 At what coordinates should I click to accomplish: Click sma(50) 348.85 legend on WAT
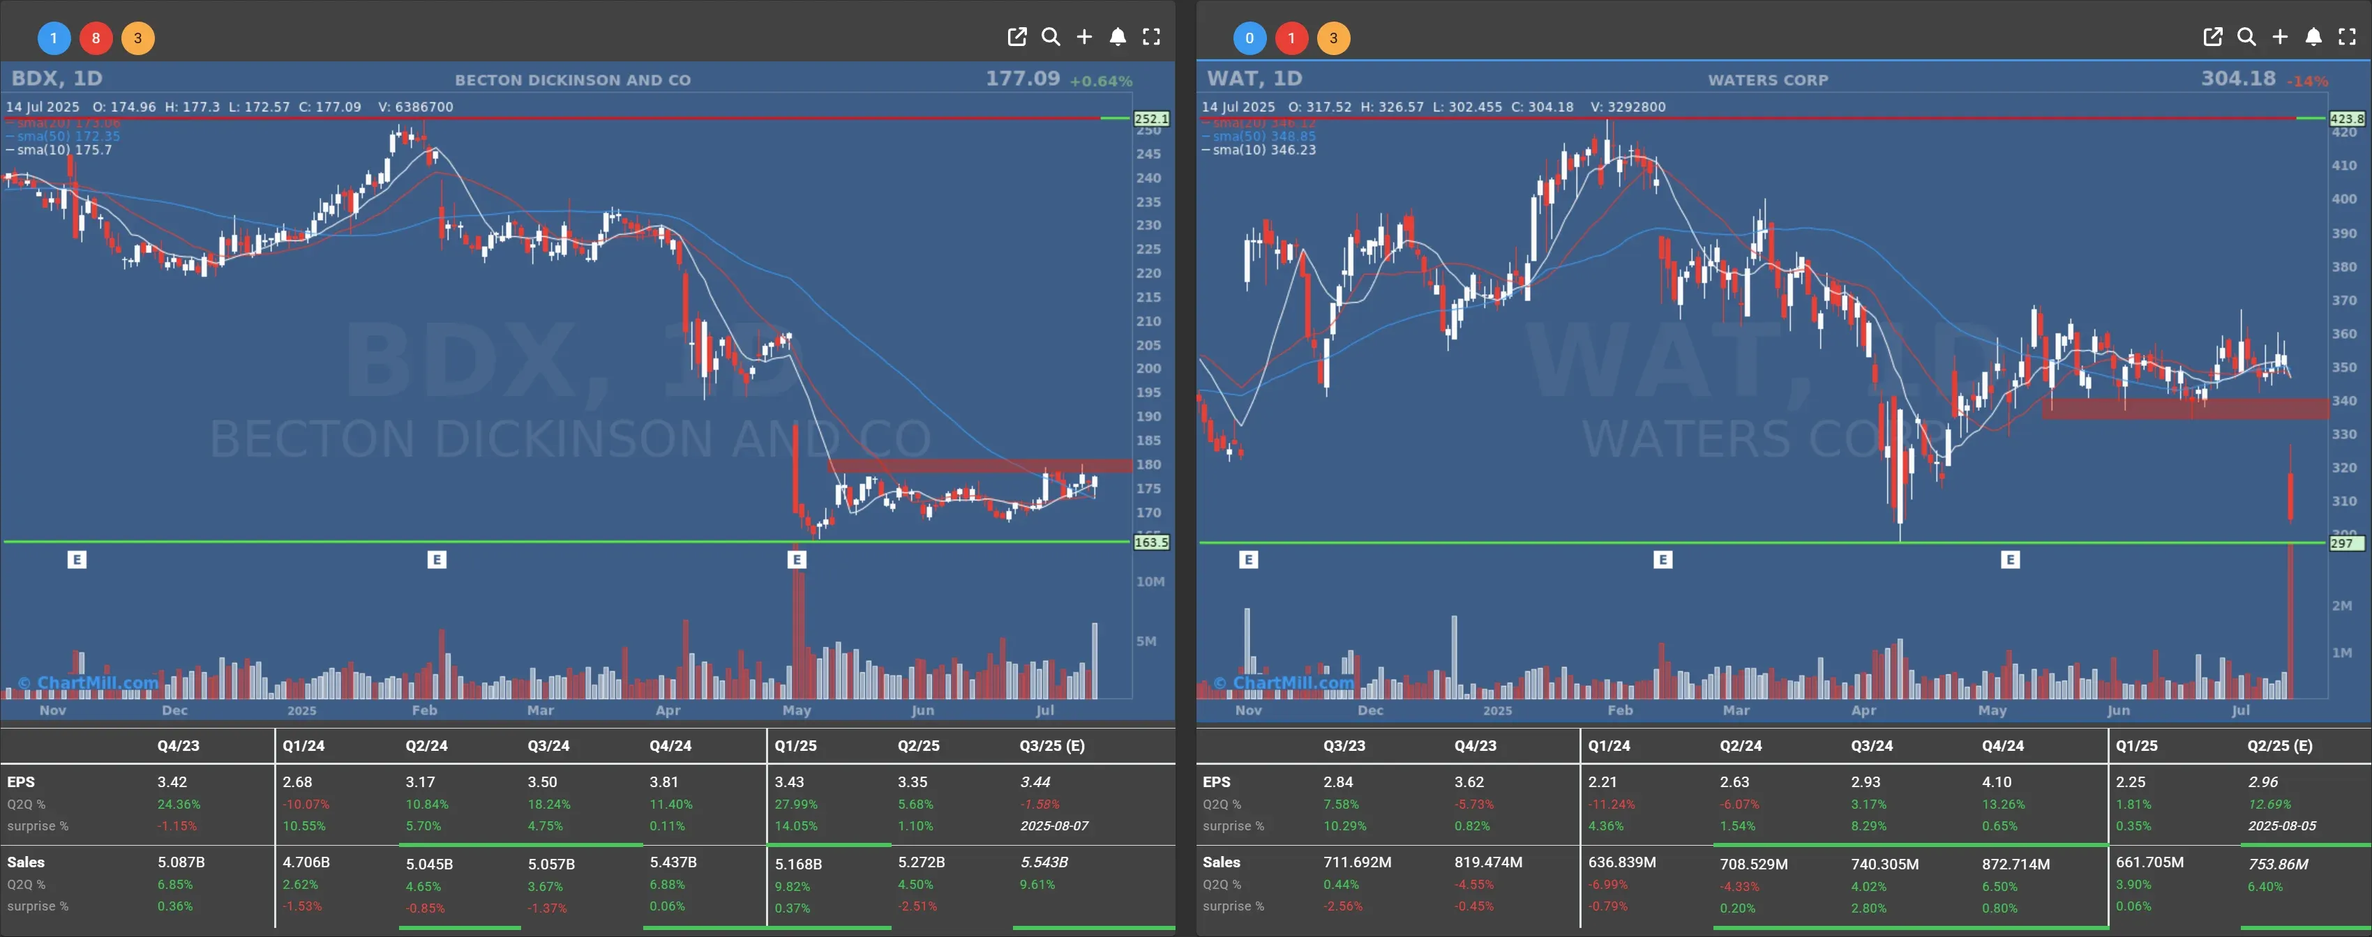(1259, 136)
